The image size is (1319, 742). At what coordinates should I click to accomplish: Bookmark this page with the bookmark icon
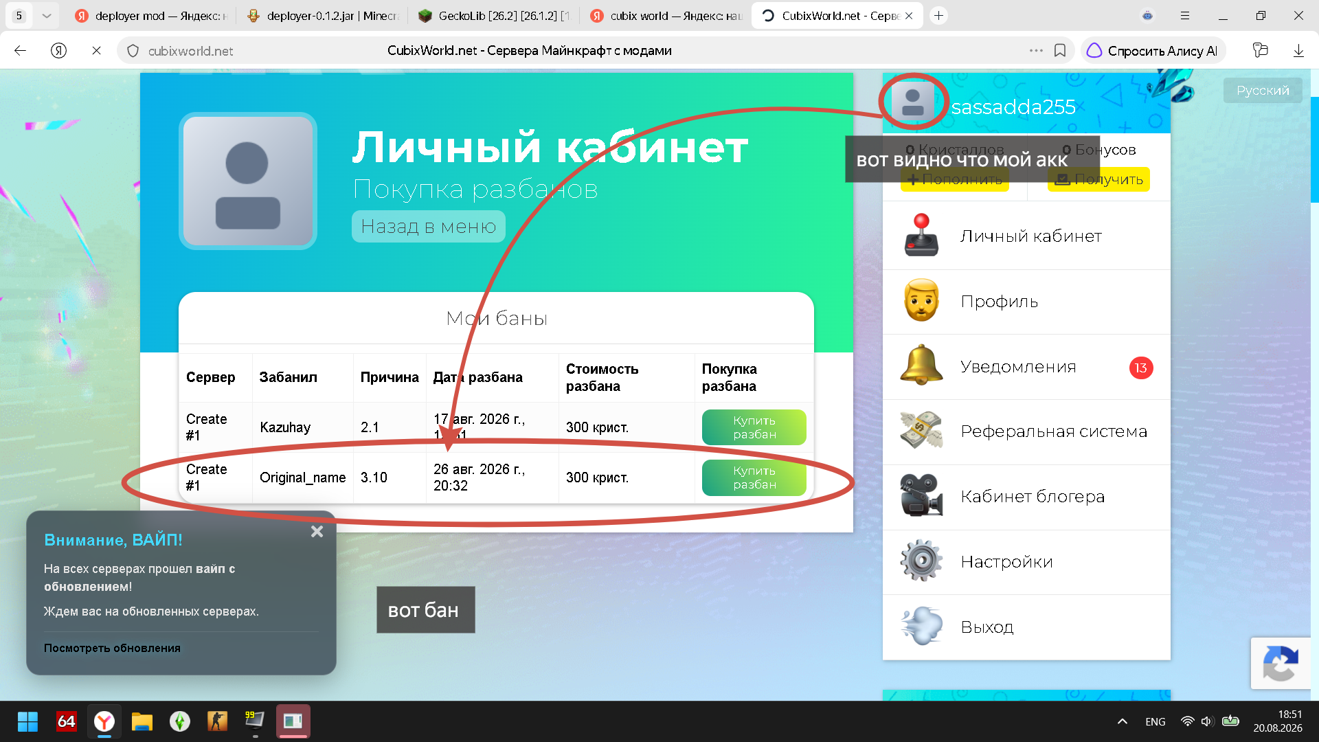pyautogui.click(x=1060, y=50)
